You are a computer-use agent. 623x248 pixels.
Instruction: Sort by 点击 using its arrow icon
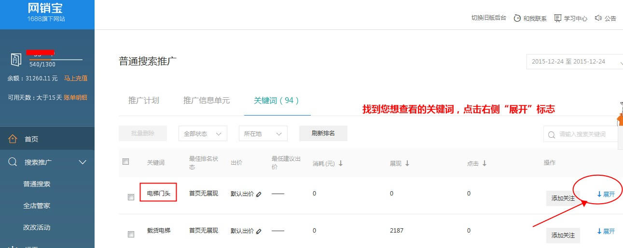(x=485, y=163)
